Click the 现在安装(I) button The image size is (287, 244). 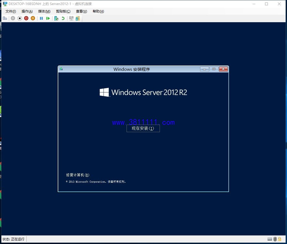click(143, 128)
